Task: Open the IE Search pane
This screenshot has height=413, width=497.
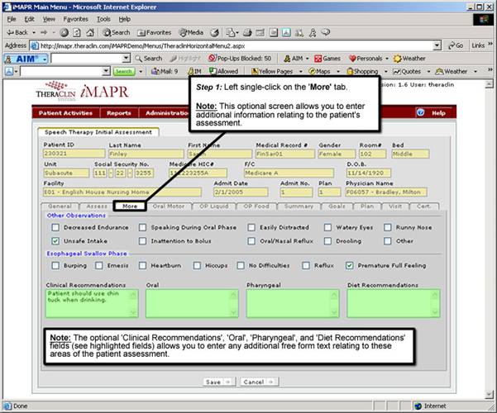Action: (x=117, y=32)
